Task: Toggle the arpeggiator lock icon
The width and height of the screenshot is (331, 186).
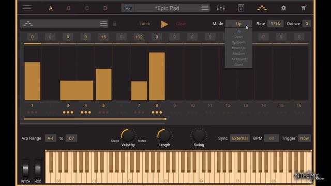Action: (x=114, y=24)
